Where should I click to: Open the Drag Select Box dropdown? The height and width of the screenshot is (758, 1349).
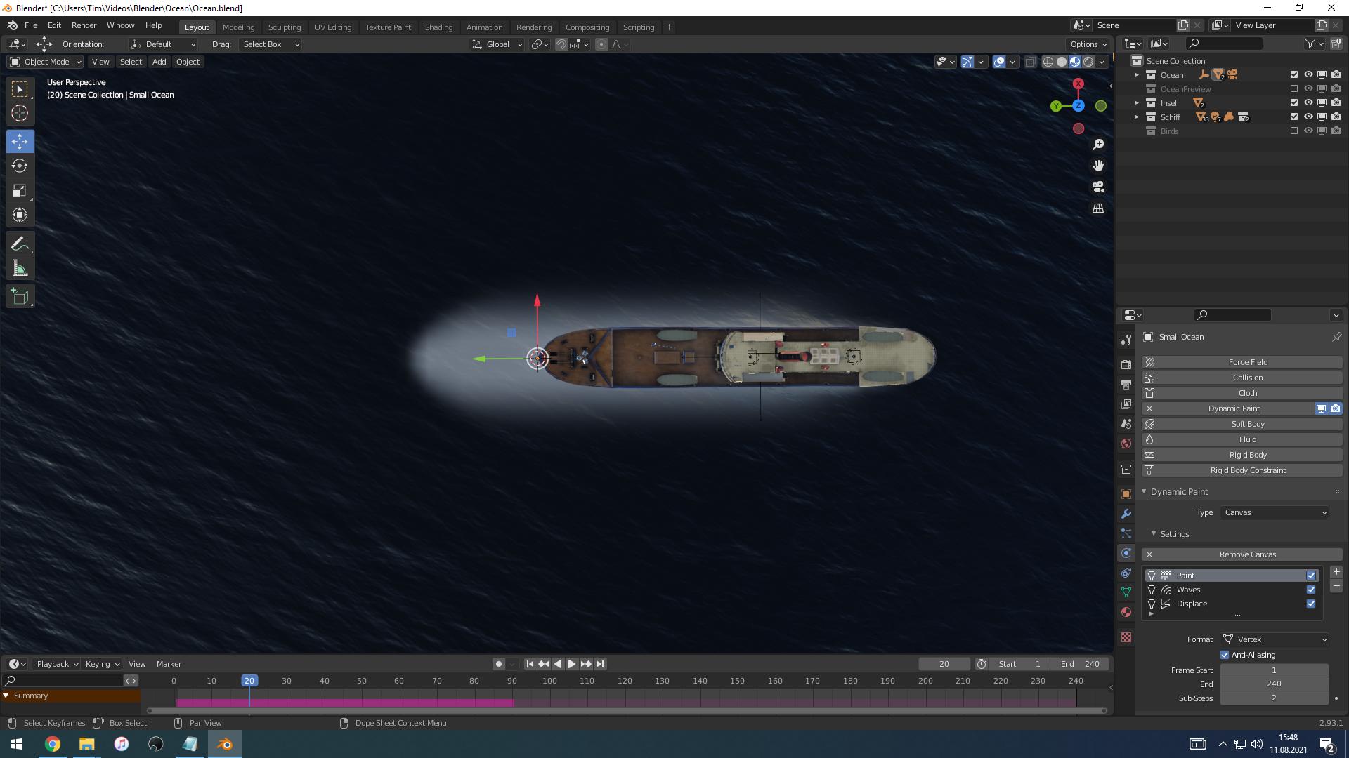pos(271,44)
